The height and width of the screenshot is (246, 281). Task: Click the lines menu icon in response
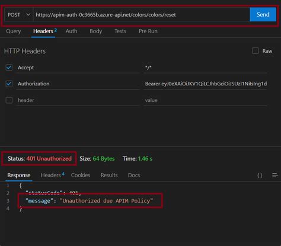tap(275, 175)
